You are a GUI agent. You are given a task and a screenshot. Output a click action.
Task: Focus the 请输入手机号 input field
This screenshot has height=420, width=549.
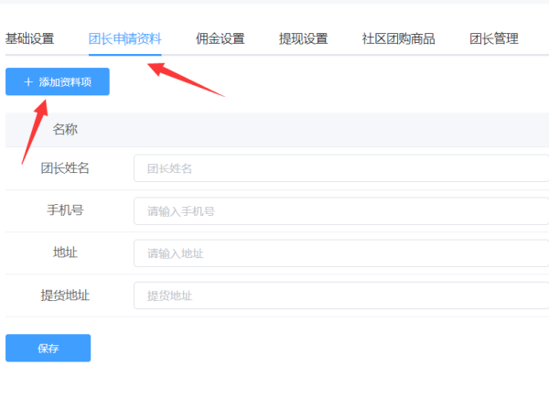click(x=340, y=211)
